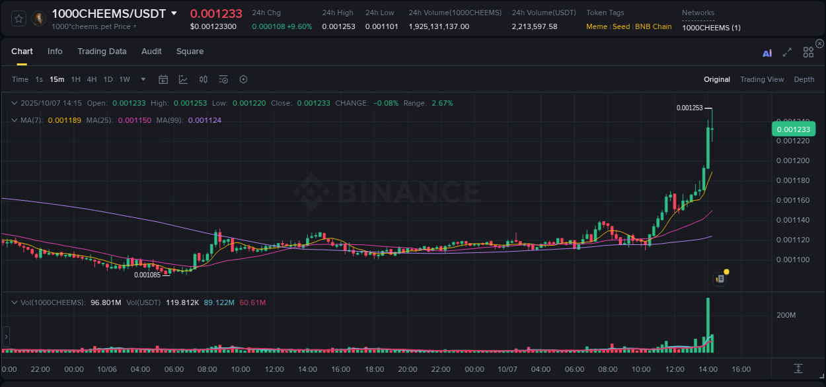Switch to the Trading Data tab

click(x=102, y=51)
